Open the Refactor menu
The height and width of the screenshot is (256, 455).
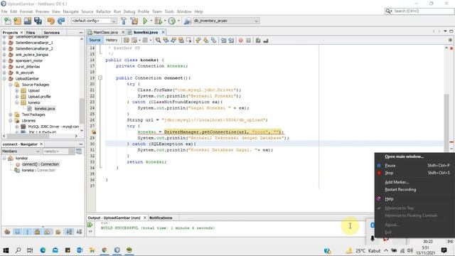click(x=103, y=11)
